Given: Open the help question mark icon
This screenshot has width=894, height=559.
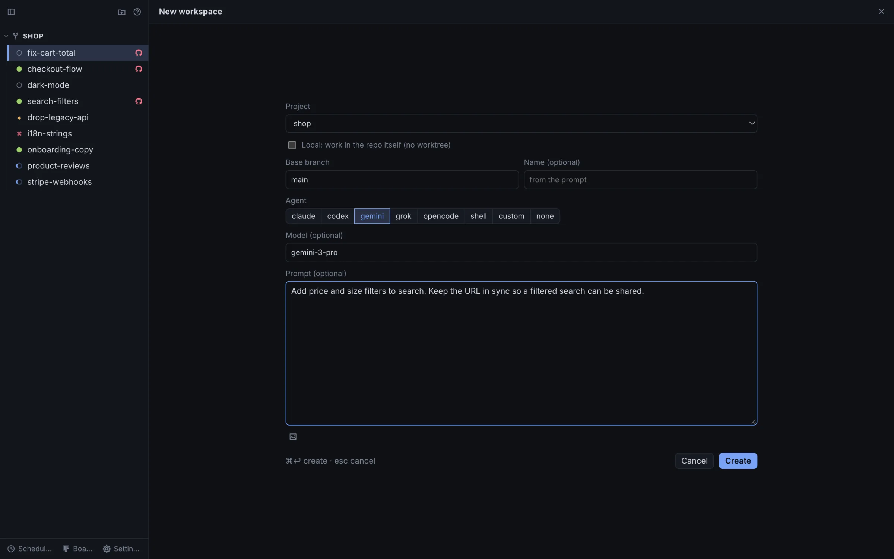Looking at the screenshot, I should tap(137, 12).
